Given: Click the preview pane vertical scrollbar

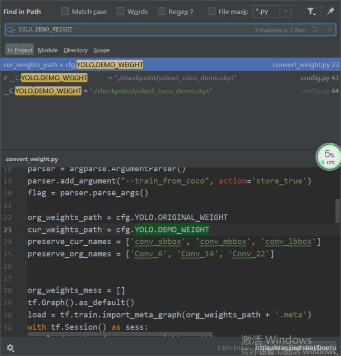Looking at the screenshot, I should point(338,211).
